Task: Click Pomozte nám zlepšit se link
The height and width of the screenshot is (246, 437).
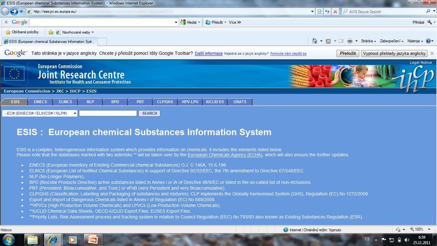Action: 288,53
